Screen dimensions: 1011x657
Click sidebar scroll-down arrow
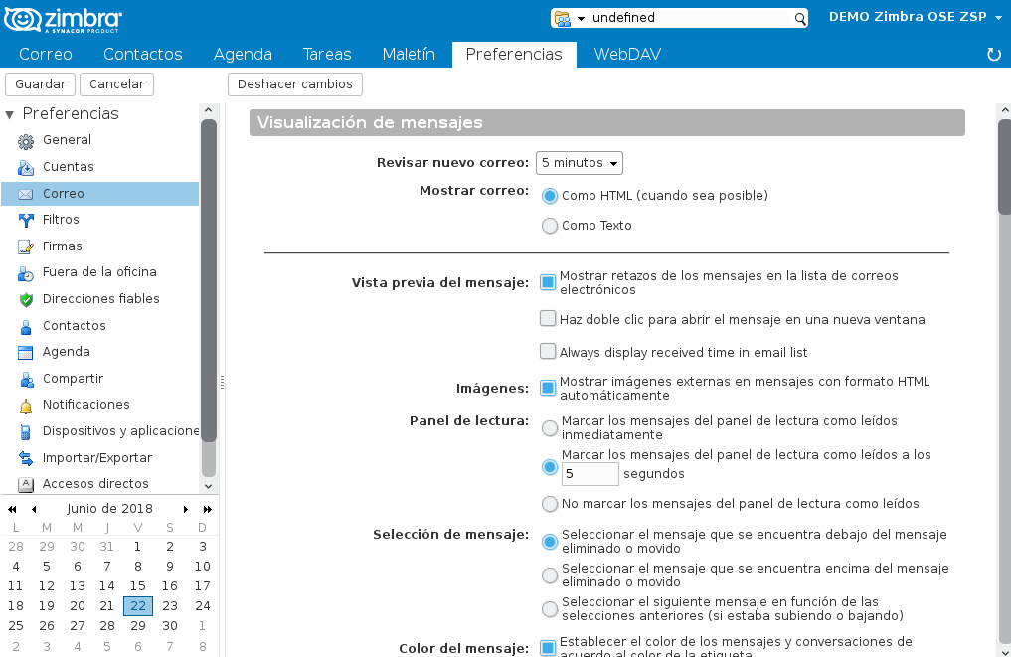(208, 486)
